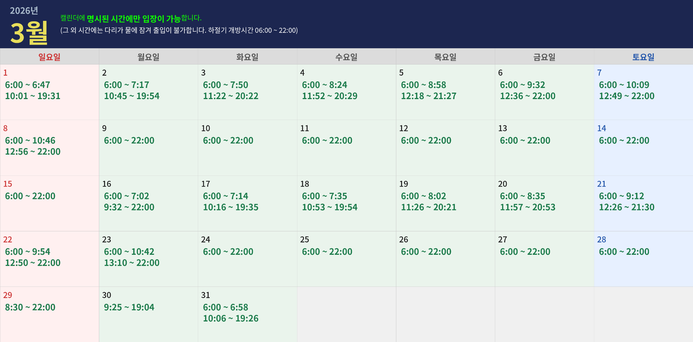Click the 12:26 ~ 21:30 time slot

(x=627, y=207)
